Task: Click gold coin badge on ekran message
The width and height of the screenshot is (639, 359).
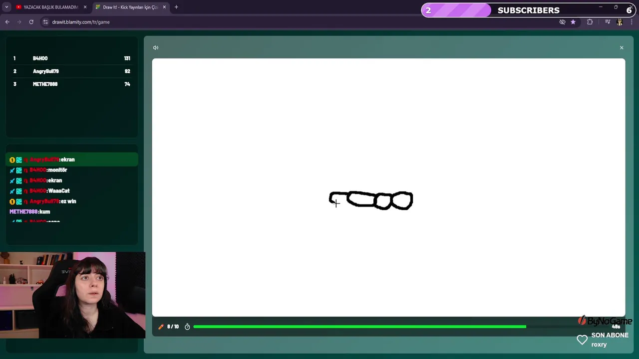Action: click(12, 160)
